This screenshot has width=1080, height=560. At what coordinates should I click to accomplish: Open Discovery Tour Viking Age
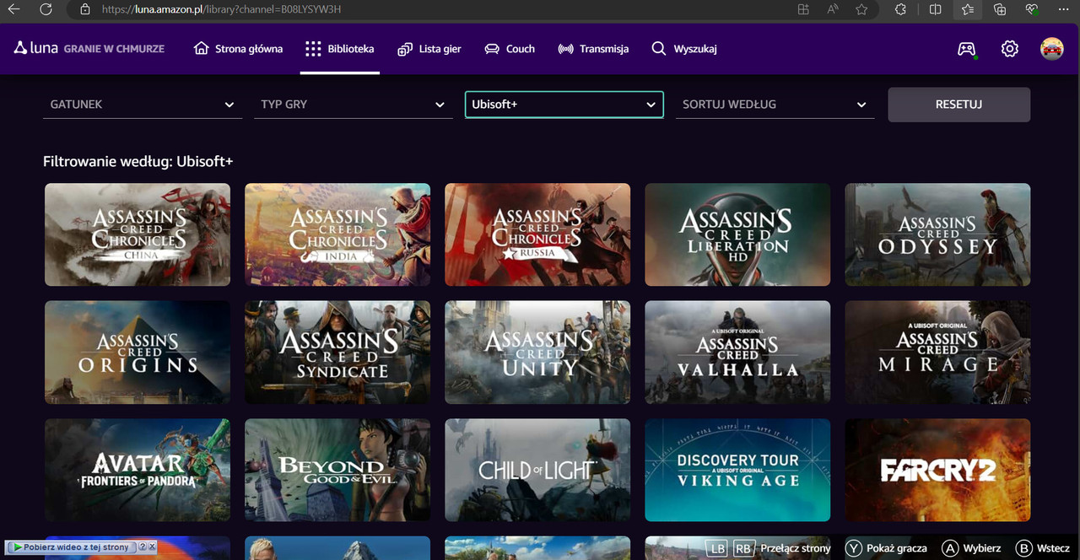pyautogui.click(x=737, y=470)
